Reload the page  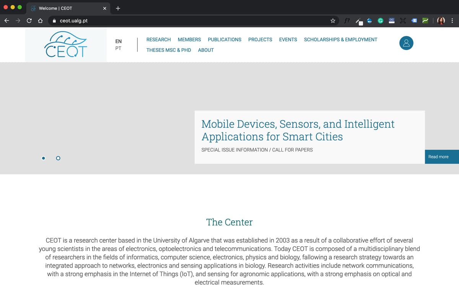coord(29,21)
